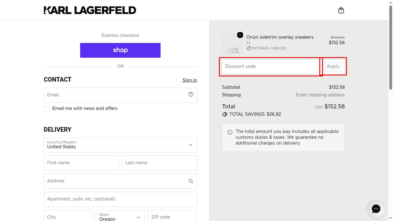
Task: Click the Sign in link
Action: pos(190,80)
